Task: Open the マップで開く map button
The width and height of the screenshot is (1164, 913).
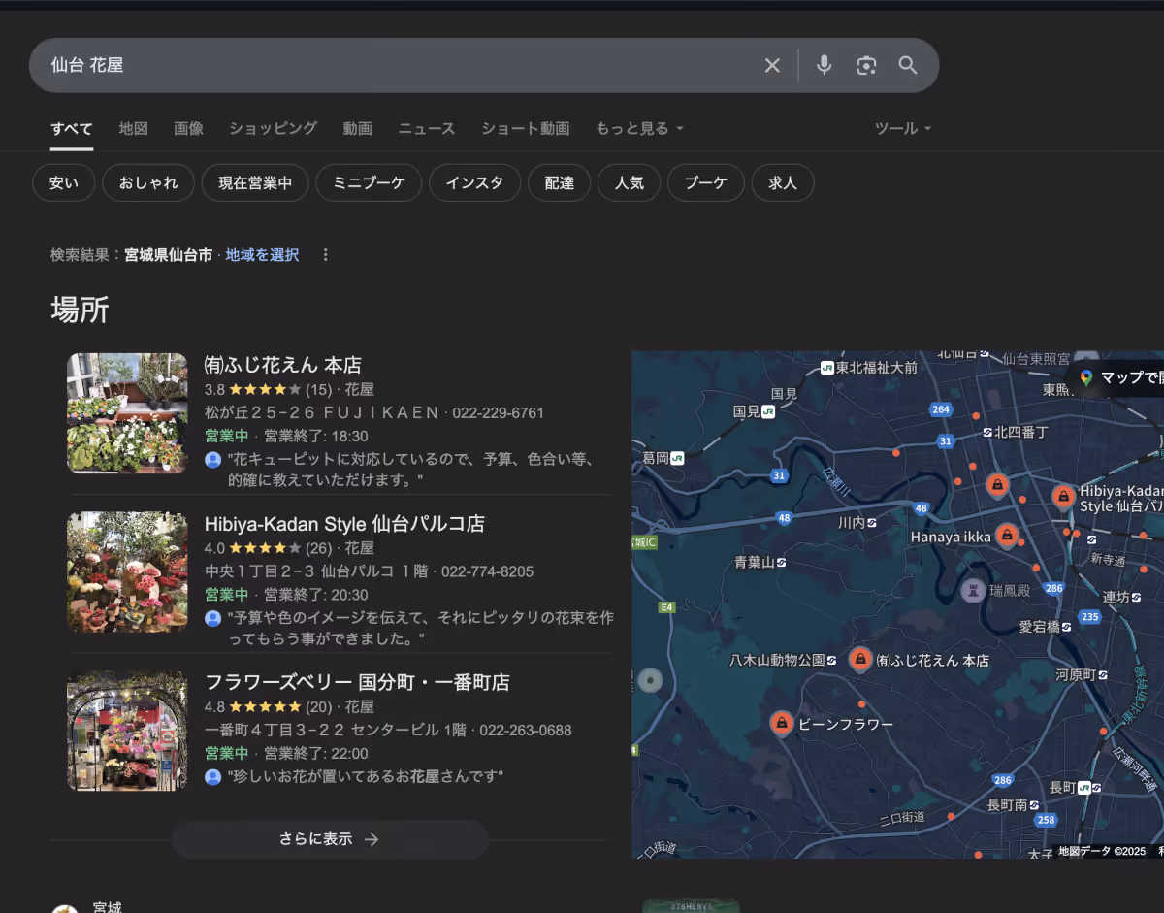Action: coord(1115,377)
